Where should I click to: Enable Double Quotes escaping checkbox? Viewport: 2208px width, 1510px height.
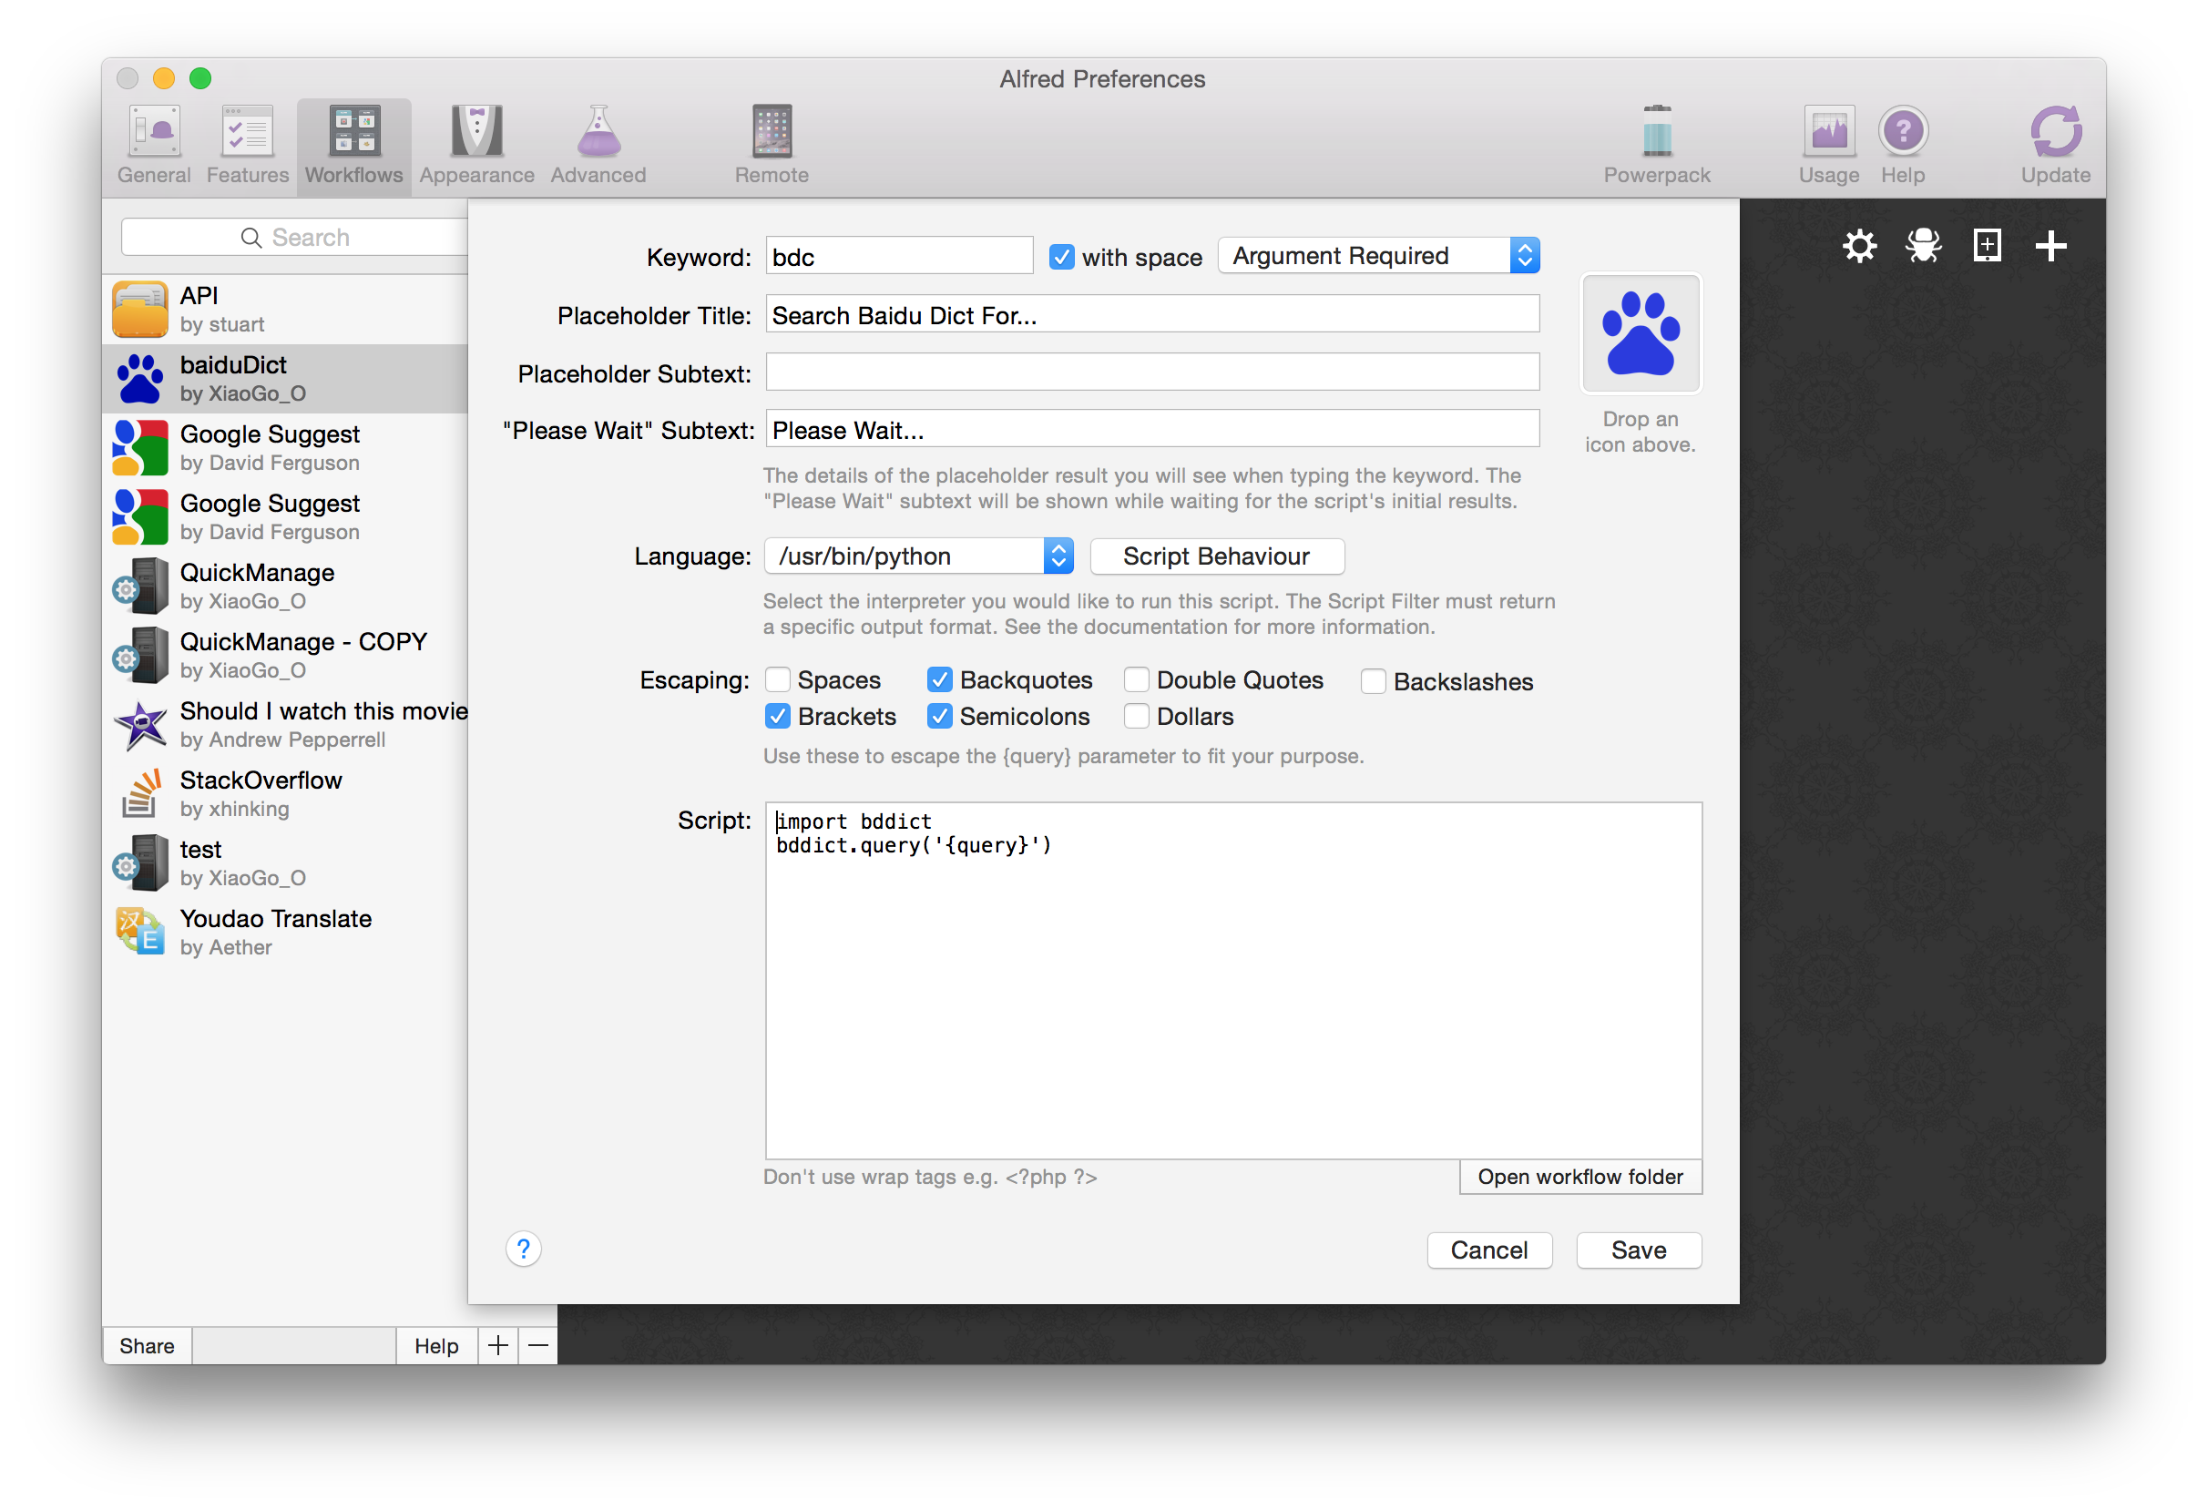[x=1136, y=680]
